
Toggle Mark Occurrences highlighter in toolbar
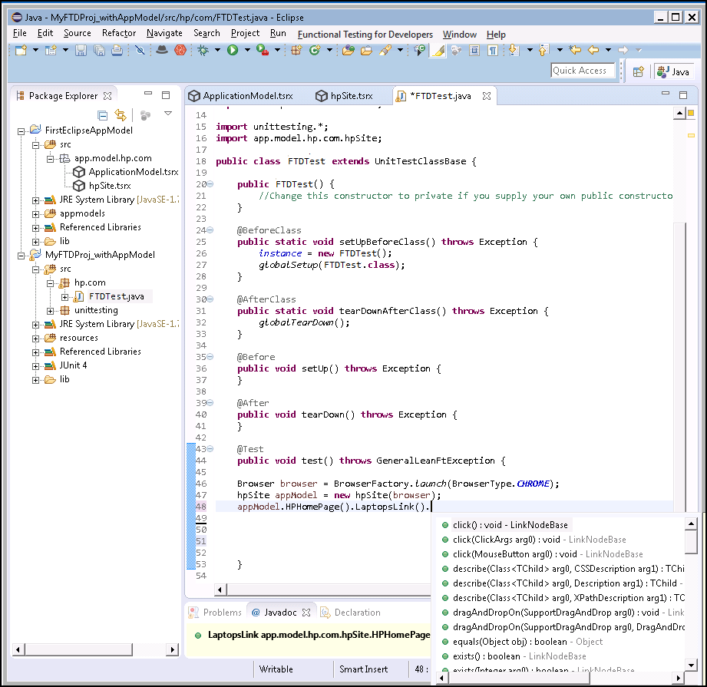click(x=438, y=51)
